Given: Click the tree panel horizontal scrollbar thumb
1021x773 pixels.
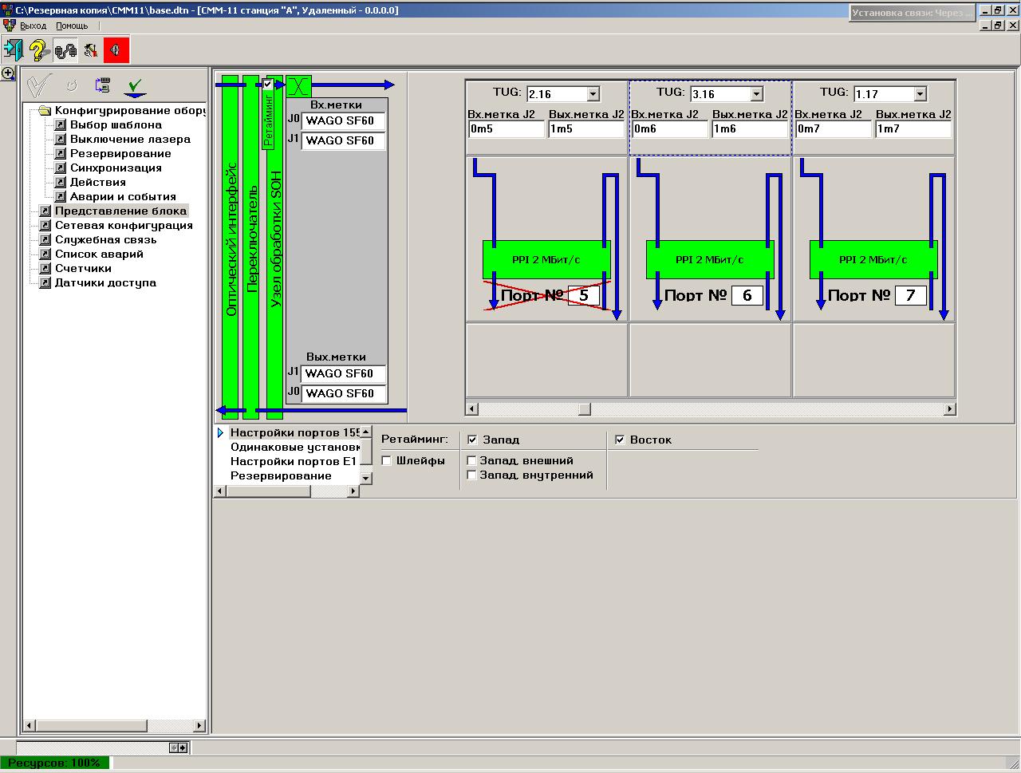Looking at the screenshot, I should pos(92,725).
